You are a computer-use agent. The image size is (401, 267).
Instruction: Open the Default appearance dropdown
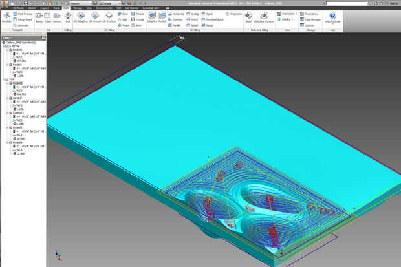click(x=111, y=3)
